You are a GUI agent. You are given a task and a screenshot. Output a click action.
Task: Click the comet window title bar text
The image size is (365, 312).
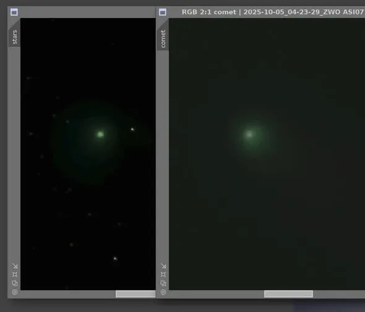(273, 12)
